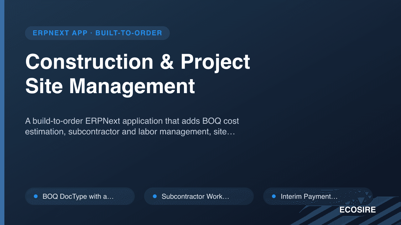The height and width of the screenshot is (225, 401).
Task: Open the 'BOQ DocType with a…' pill
Action: (x=80, y=196)
